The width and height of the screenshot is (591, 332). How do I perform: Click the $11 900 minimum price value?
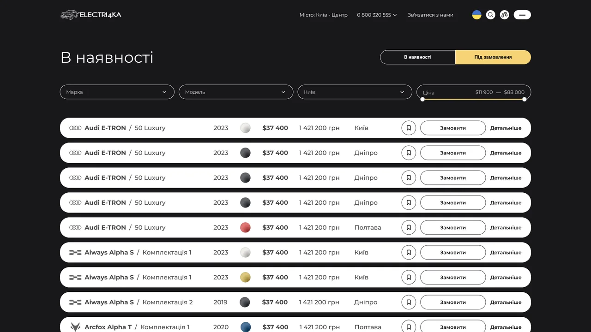(x=484, y=92)
